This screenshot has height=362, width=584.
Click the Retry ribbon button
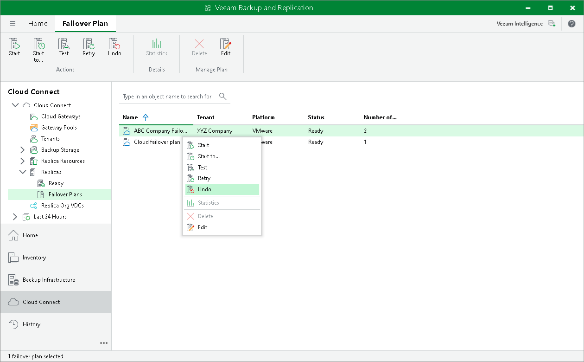89,47
